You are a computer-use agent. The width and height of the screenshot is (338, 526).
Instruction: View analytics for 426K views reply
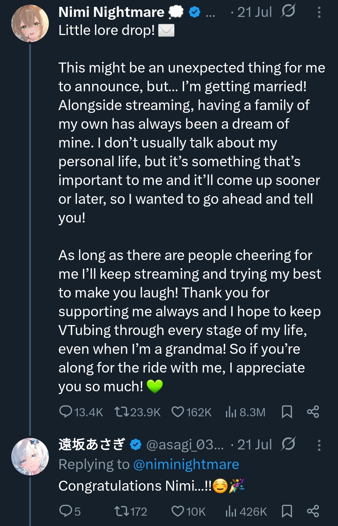[231, 512]
